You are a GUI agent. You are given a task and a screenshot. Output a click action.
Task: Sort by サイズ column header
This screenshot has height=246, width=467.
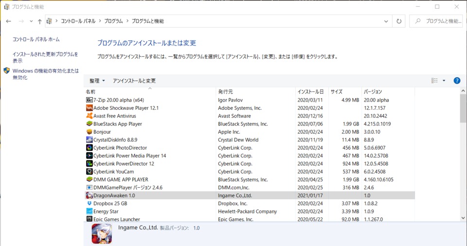tap(345, 91)
